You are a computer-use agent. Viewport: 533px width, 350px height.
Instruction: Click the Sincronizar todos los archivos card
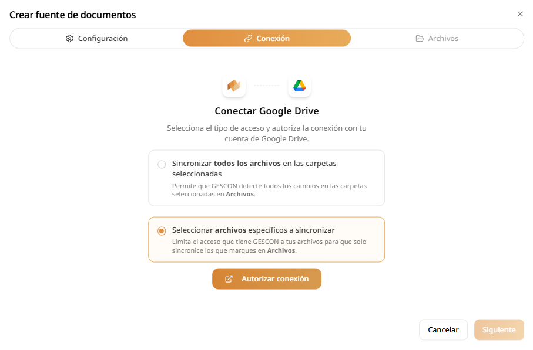click(267, 178)
